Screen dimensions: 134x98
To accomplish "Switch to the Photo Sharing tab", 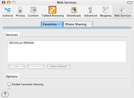I will tap(78, 24).
